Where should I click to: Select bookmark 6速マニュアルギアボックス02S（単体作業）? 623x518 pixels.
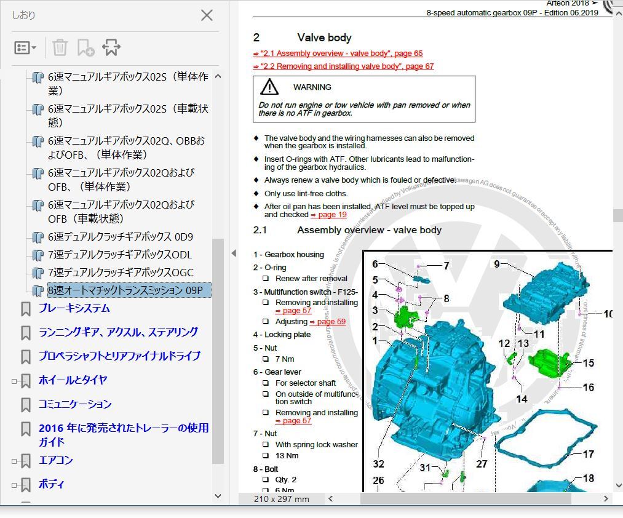click(x=128, y=84)
